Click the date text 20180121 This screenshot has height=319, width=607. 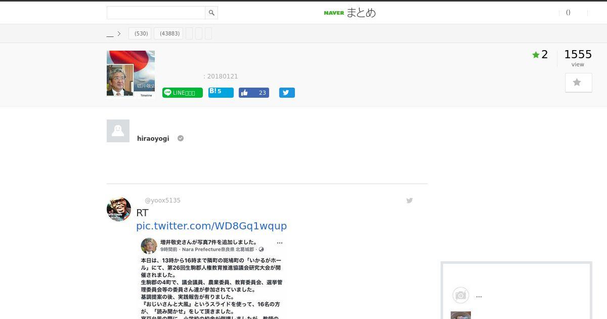[x=222, y=76]
